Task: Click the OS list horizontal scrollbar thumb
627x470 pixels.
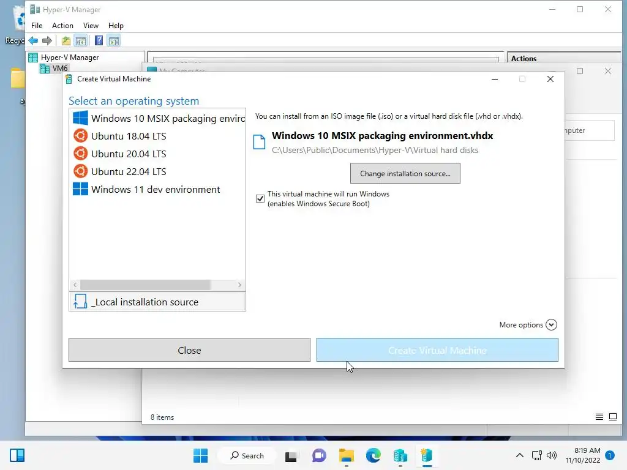Action: [x=145, y=285]
